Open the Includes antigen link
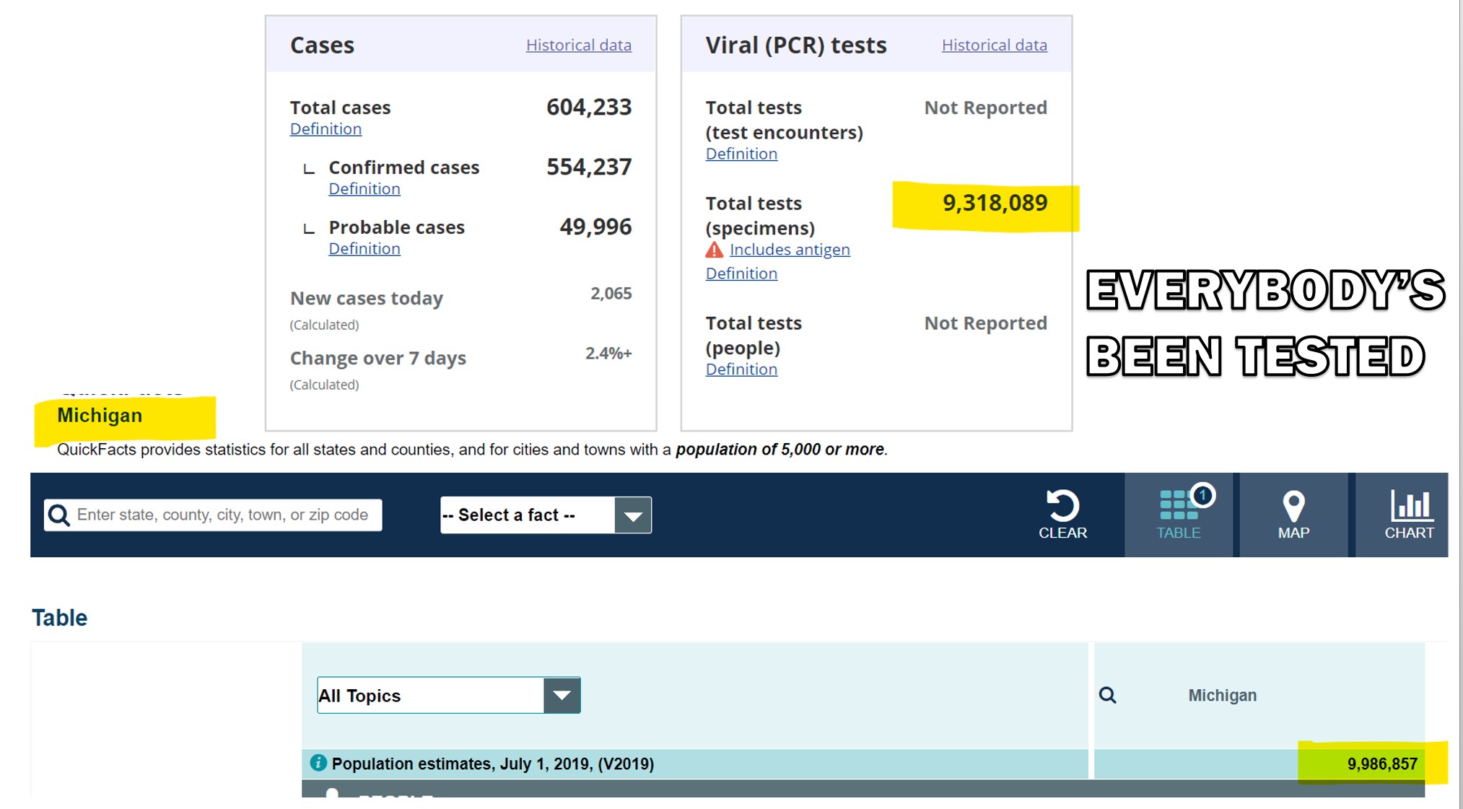The height and width of the screenshot is (809, 1463). pos(790,250)
